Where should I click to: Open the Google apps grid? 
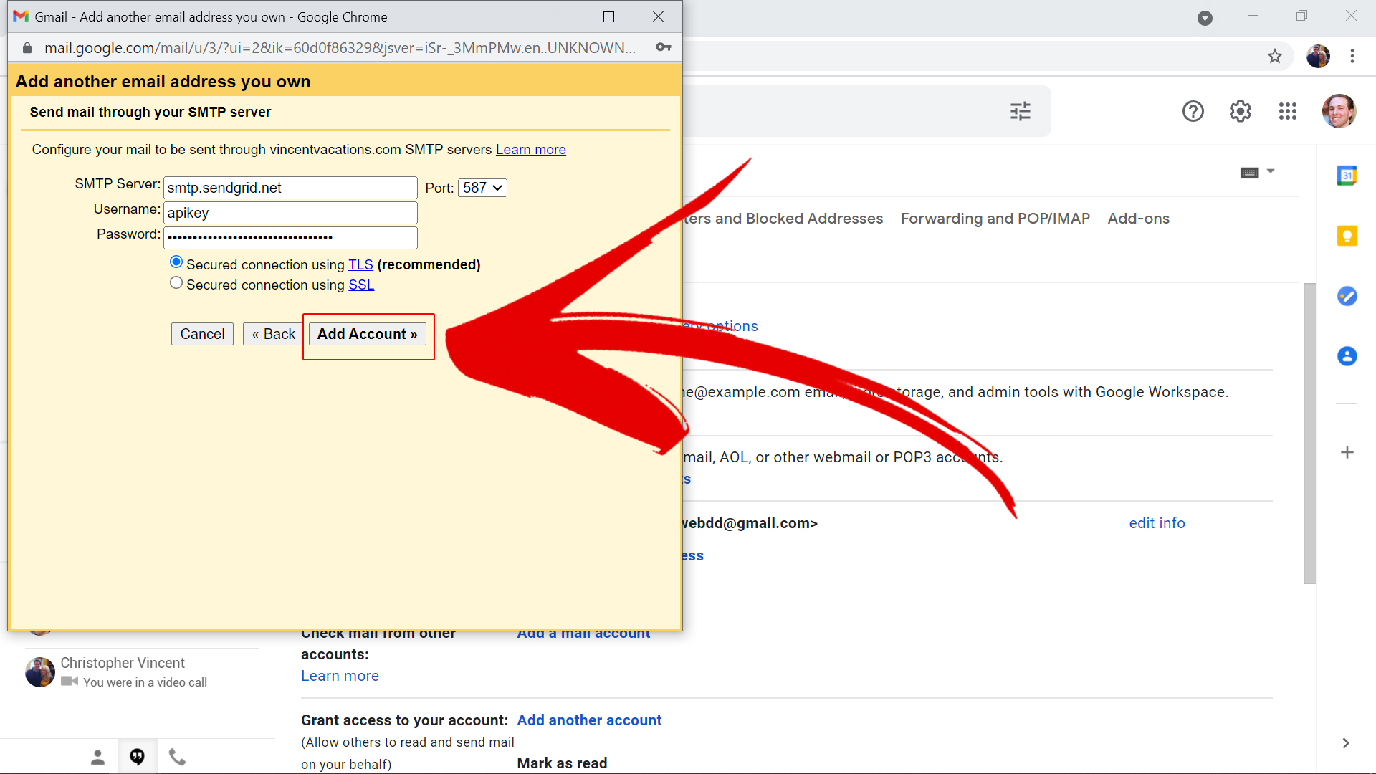tap(1287, 111)
